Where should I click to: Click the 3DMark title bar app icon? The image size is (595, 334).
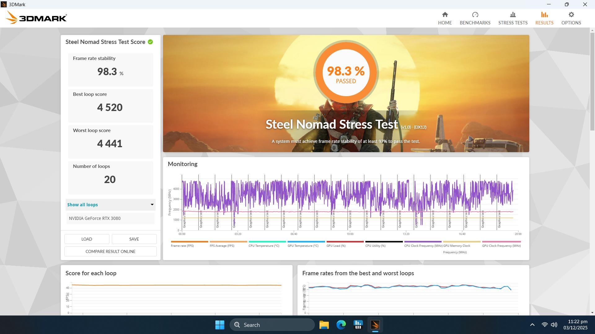[x=4, y=4]
